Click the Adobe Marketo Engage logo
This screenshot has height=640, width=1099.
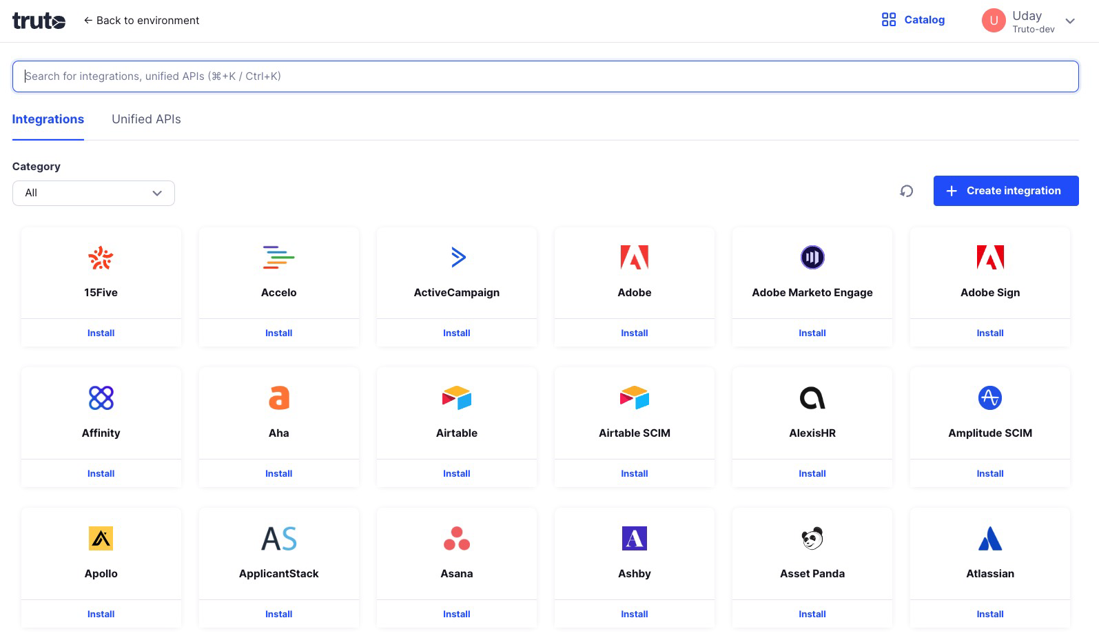click(x=812, y=258)
